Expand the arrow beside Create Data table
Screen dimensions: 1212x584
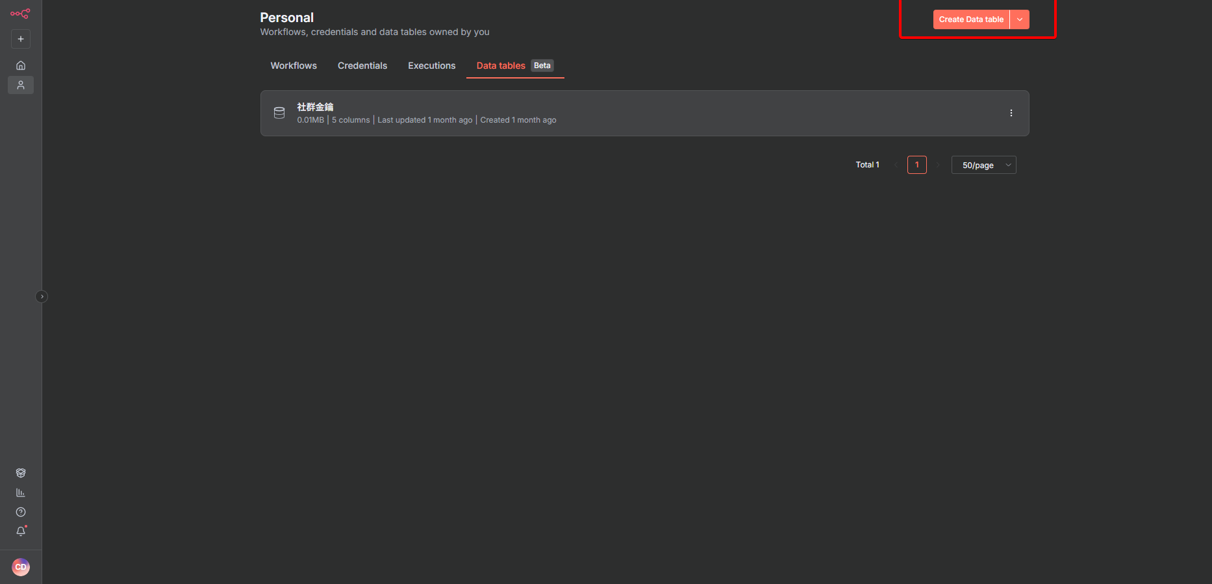pyautogui.click(x=1020, y=19)
